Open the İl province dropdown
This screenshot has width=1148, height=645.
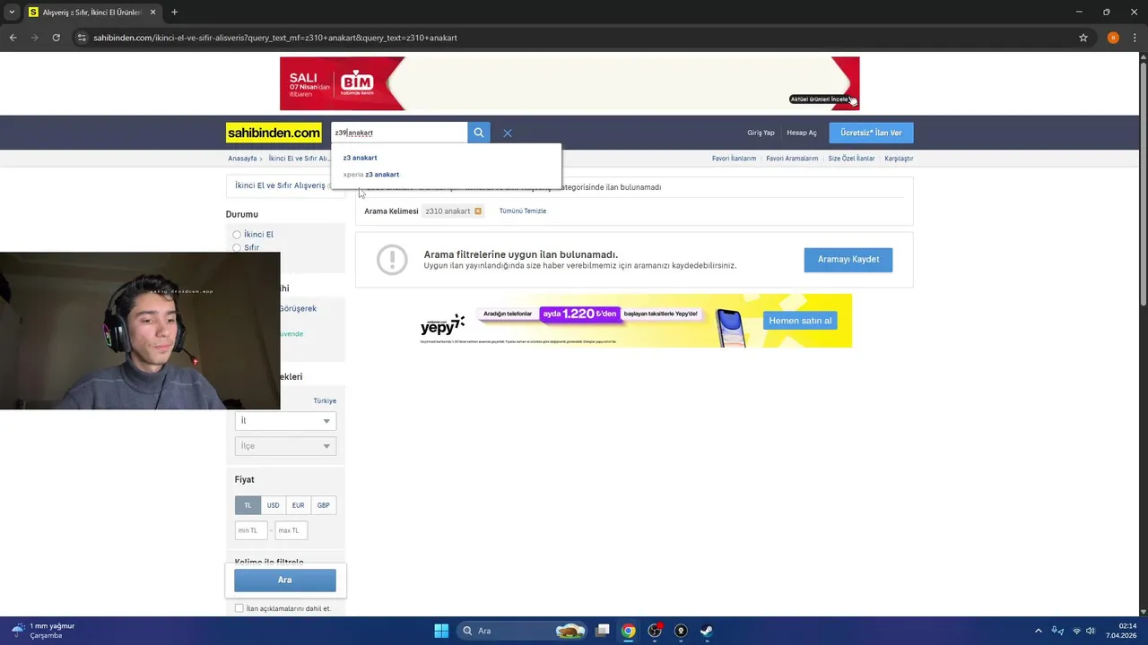click(x=285, y=421)
